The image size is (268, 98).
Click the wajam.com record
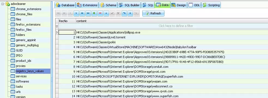tap(172, 81)
